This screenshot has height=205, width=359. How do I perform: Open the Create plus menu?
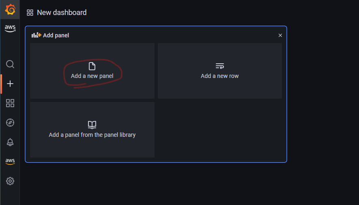[10, 84]
